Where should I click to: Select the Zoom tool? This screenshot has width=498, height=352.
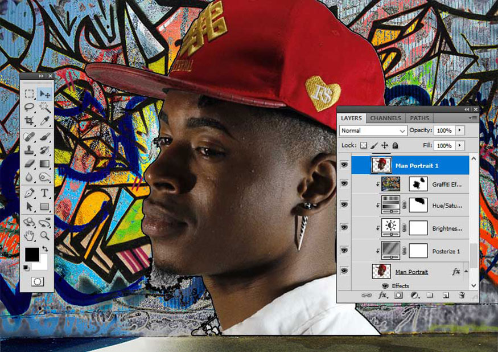tap(44, 236)
